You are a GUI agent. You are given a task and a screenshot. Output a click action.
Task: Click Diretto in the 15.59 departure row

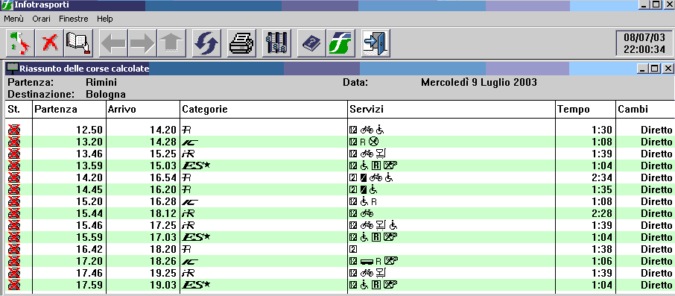pyautogui.click(x=656, y=237)
